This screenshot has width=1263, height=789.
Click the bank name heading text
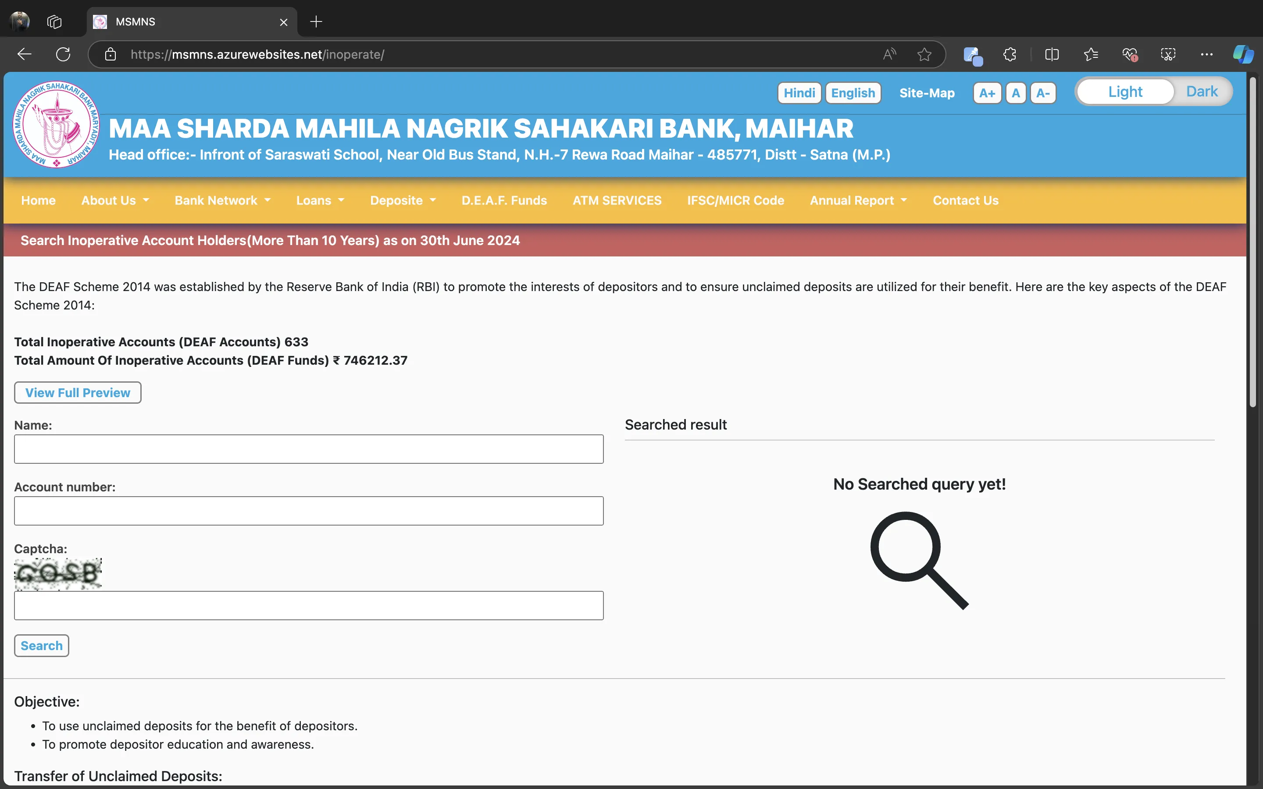tap(481, 128)
